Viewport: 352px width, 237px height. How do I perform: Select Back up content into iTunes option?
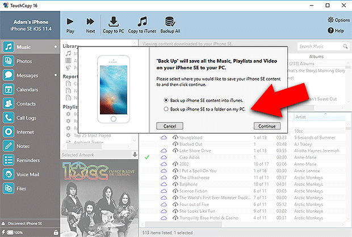[x=204, y=100]
